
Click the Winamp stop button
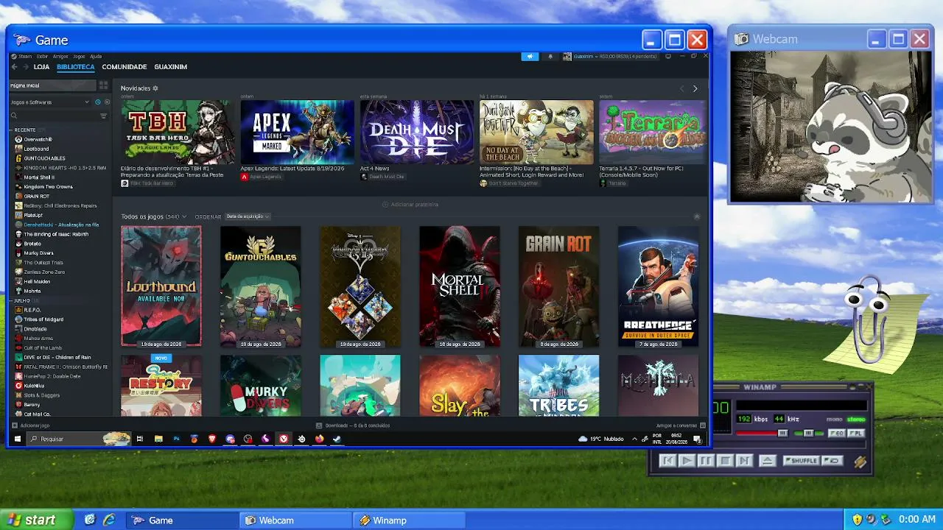[x=725, y=461]
